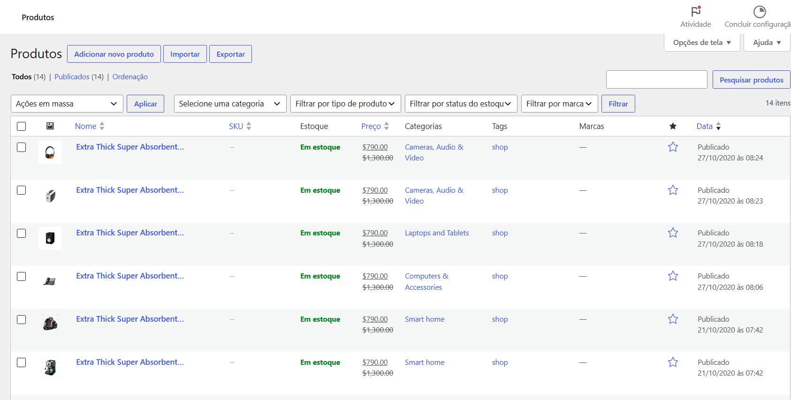Screen dimensions: 791x400
Task: Expand Selecione uma categoria dropdown
Action: [230, 104]
